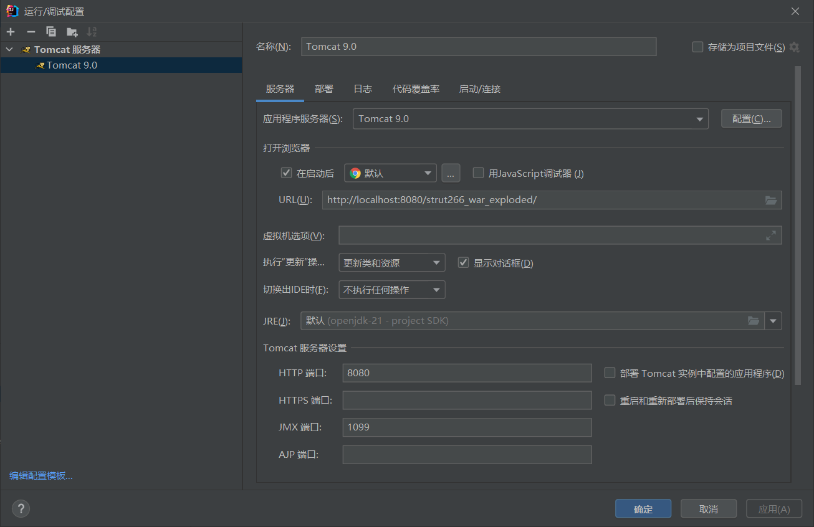Open settings gear beside 存储为项目文件
The image size is (814, 527).
coord(794,47)
